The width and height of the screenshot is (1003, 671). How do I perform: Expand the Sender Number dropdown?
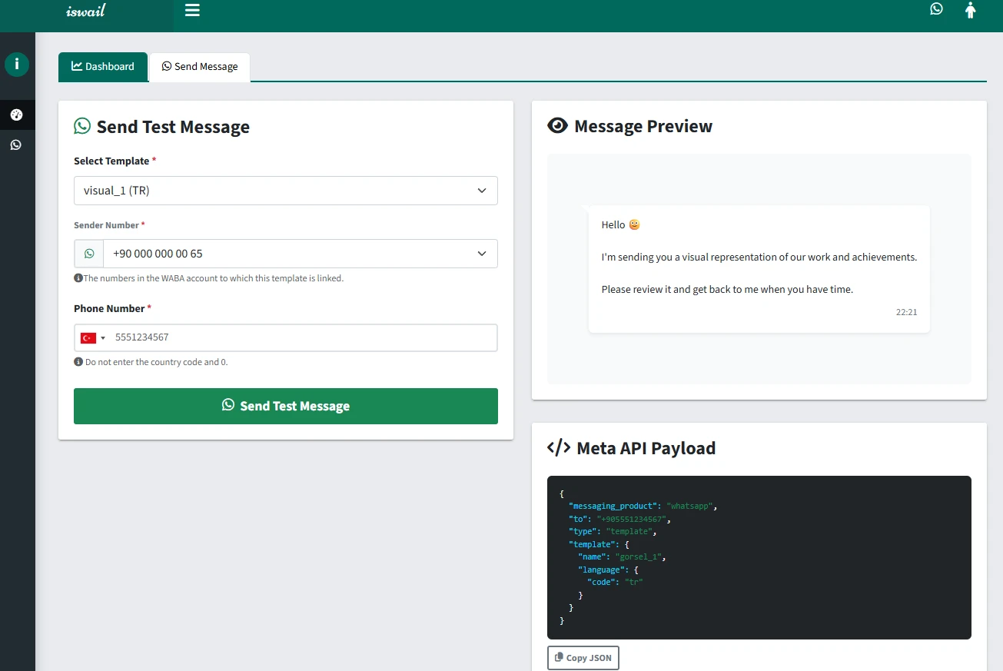[x=300, y=254]
